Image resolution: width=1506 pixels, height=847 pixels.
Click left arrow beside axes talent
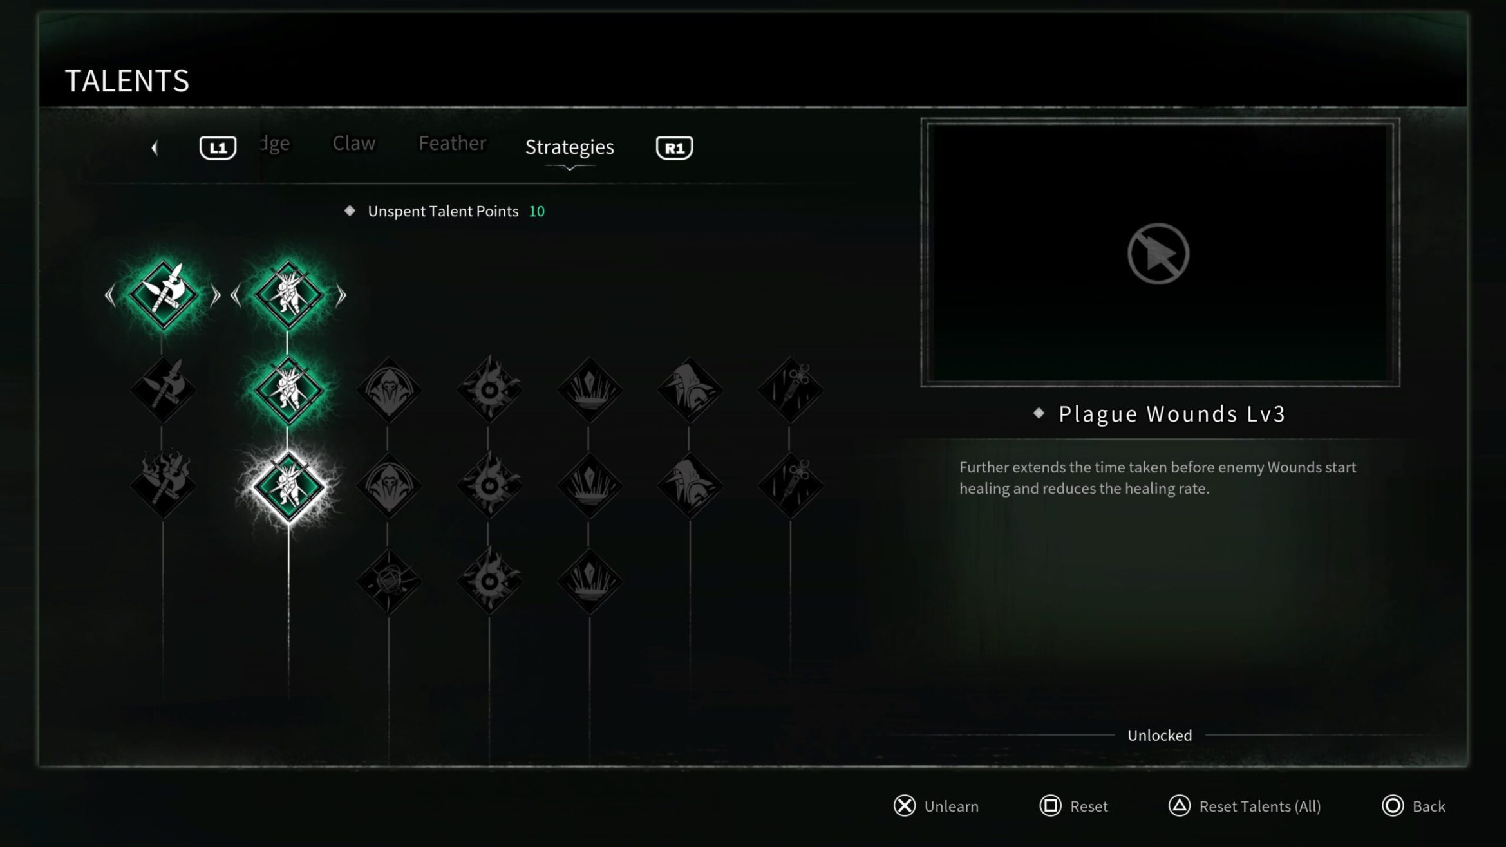[110, 295]
